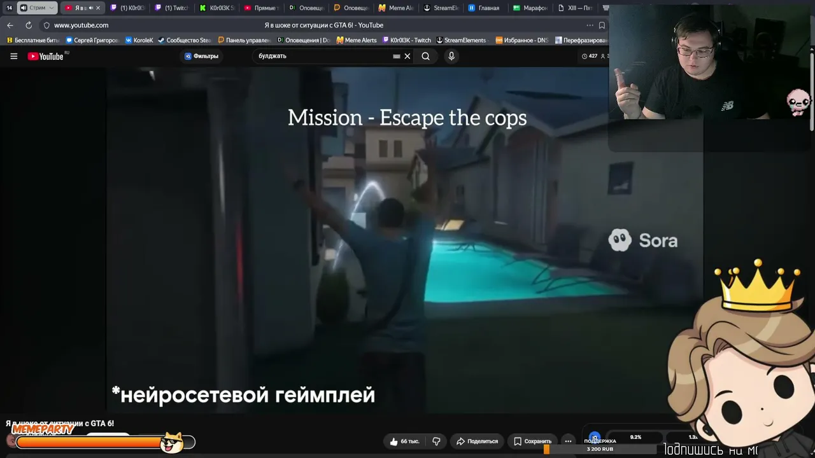Go back with the browser arrow

coord(10,25)
